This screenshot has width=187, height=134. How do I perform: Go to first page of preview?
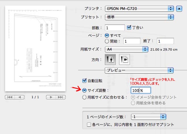click(10, 97)
